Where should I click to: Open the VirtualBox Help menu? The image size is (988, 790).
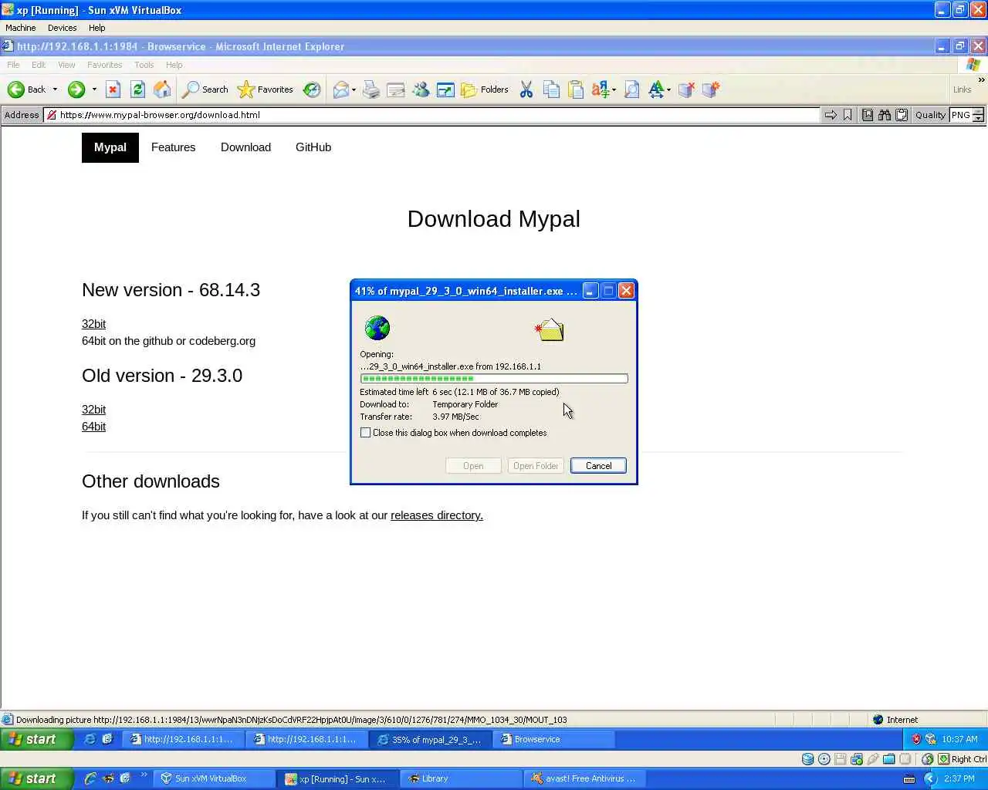[96, 28]
